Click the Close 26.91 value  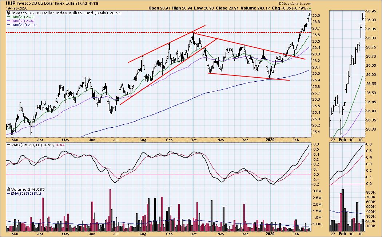[227, 8]
